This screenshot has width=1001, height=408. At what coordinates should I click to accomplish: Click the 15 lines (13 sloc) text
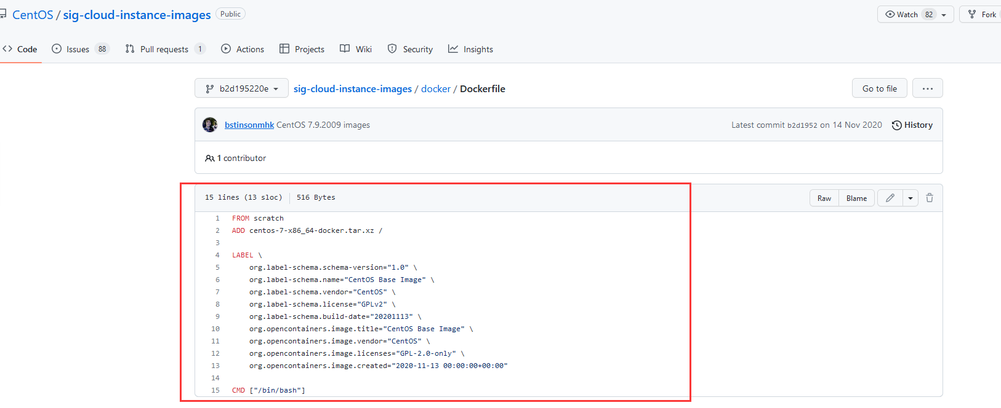tap(243, 197)
